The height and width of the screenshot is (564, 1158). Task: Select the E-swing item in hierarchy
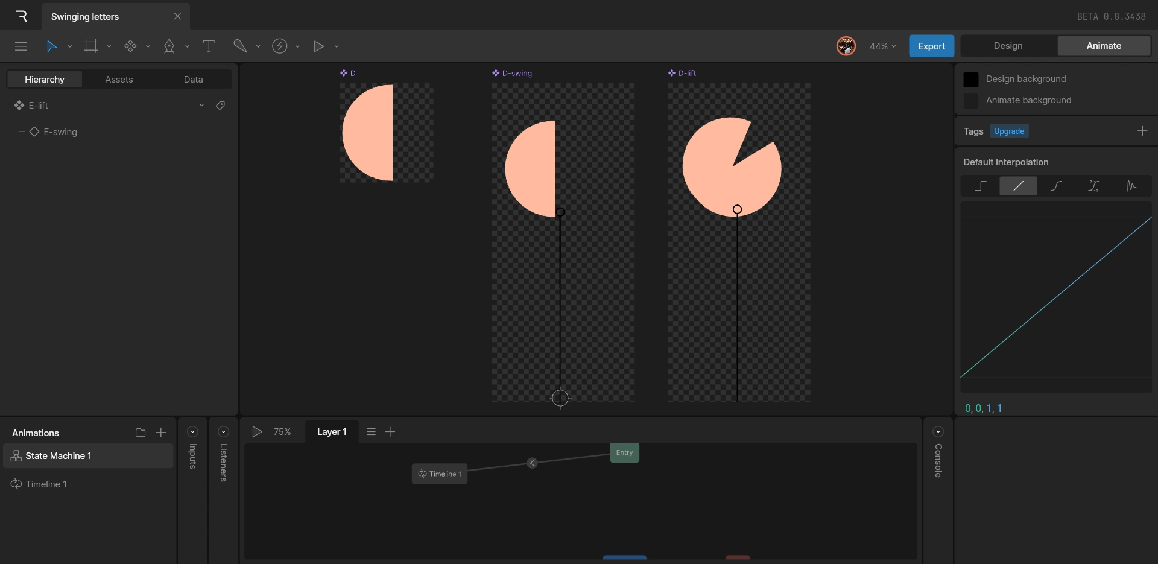click(x=60, y=132)
